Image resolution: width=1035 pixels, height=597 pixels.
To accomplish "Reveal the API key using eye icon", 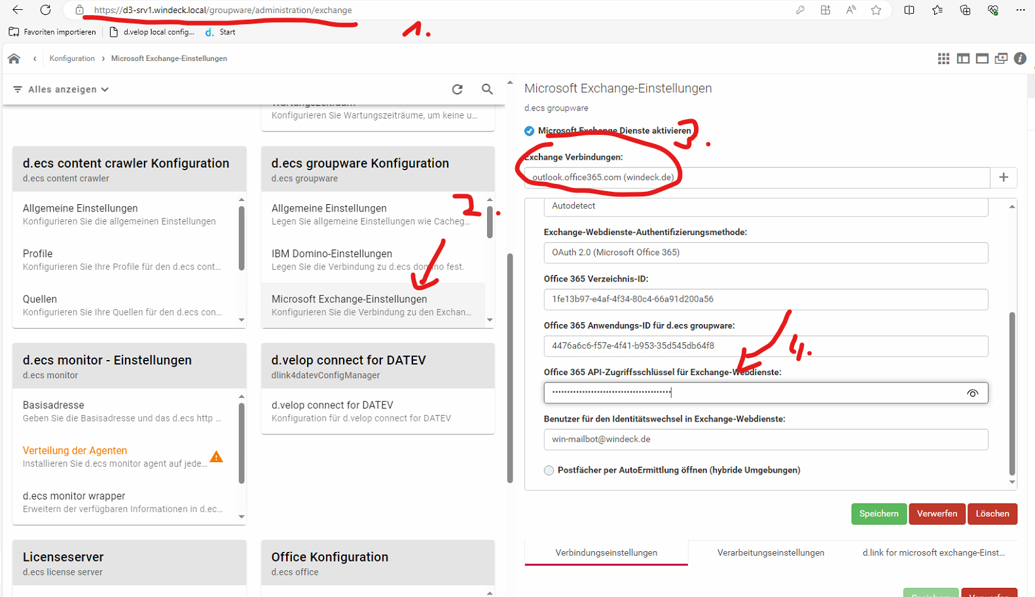I will pos(972,393).
